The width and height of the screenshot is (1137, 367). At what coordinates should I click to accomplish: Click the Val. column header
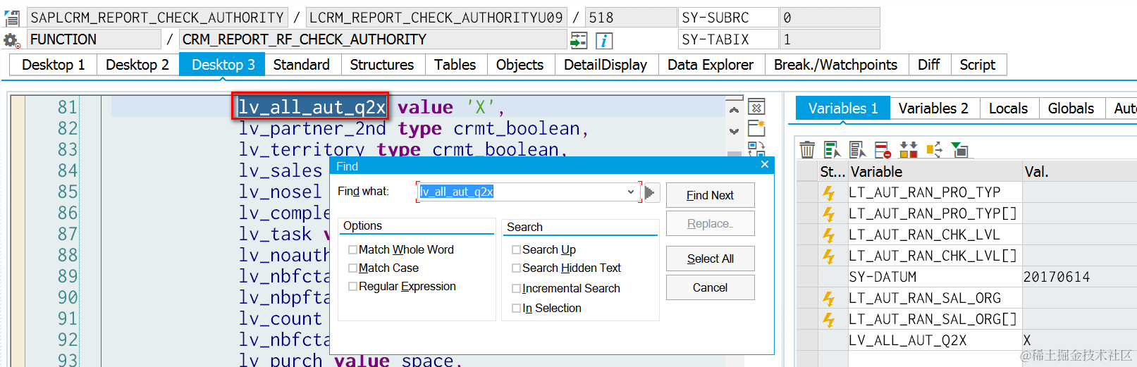point(1078,172)
